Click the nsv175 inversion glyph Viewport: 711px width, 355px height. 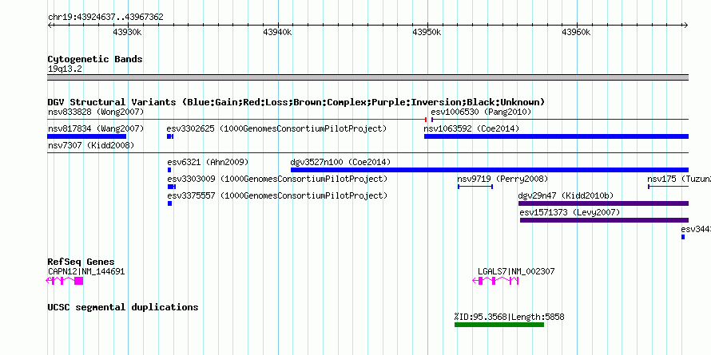pyautogui.click(x=669, y=187)
